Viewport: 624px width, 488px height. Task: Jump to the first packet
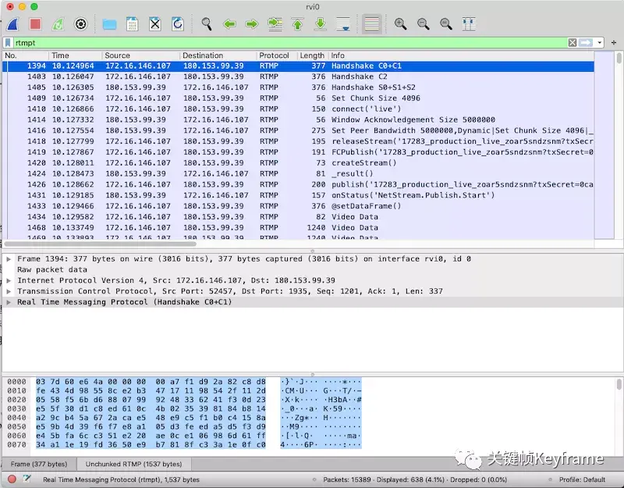(x=298, y=24)
